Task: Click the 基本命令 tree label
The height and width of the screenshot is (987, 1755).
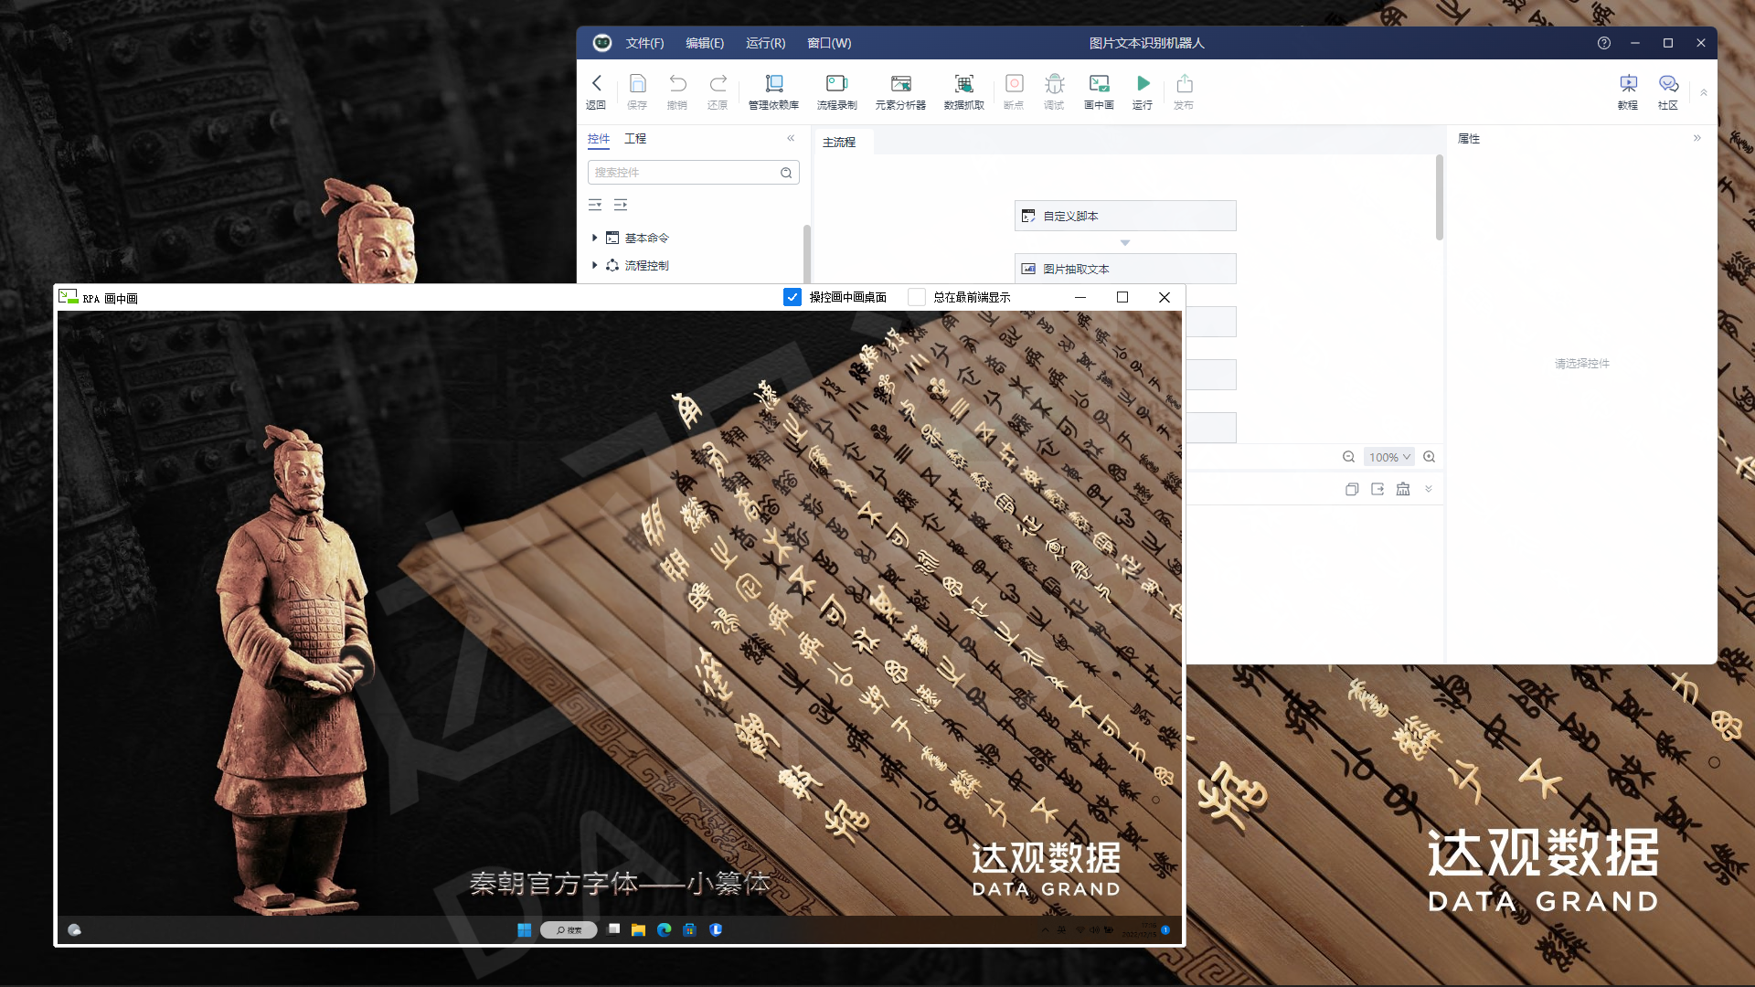Action: (647, 238)
